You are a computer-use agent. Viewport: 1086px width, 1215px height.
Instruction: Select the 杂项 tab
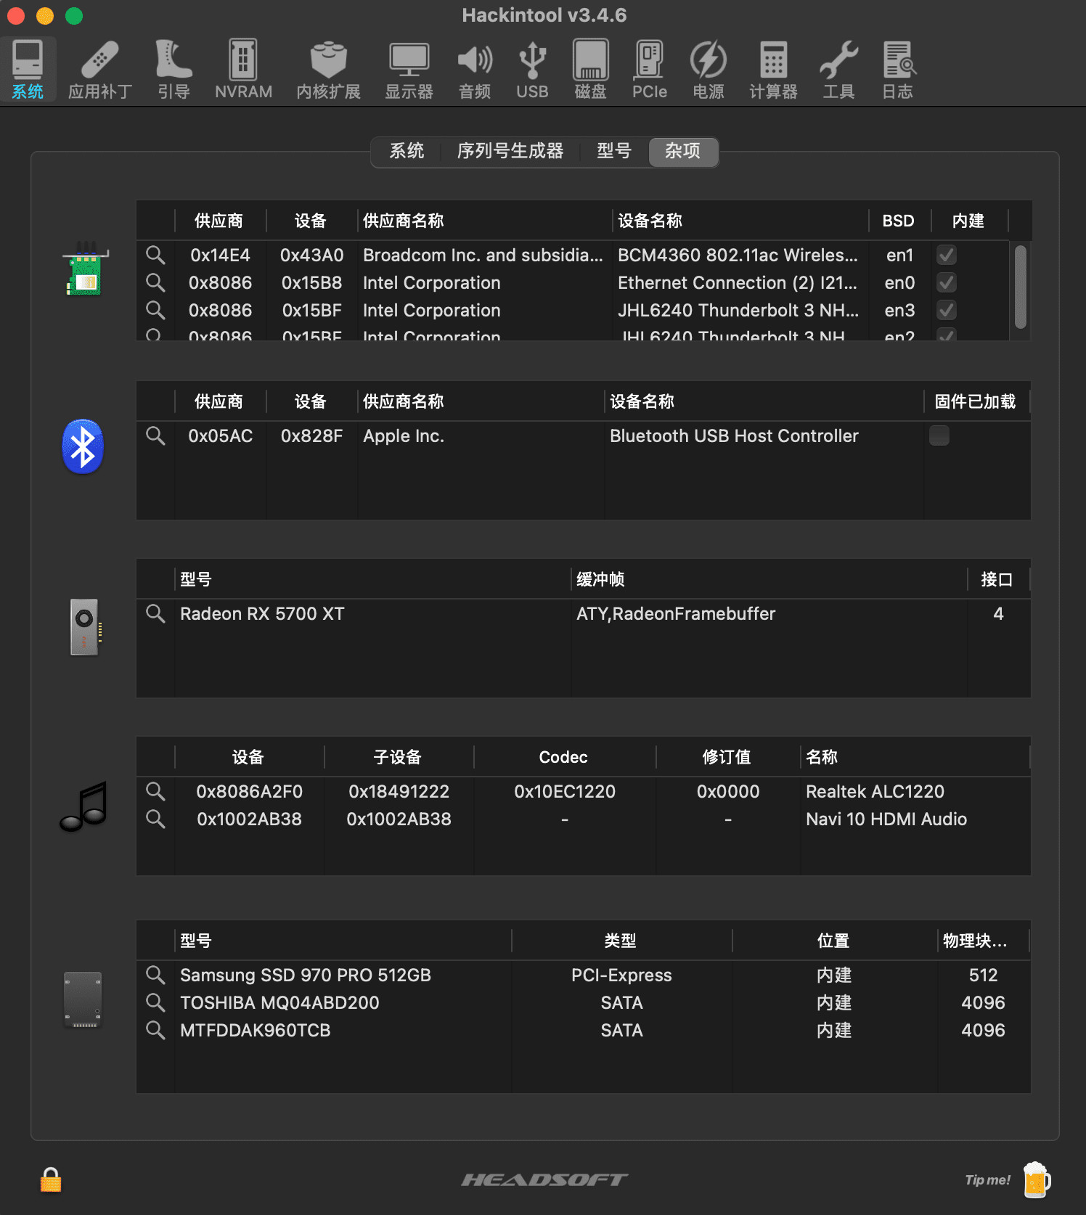[x=683, y=151]
